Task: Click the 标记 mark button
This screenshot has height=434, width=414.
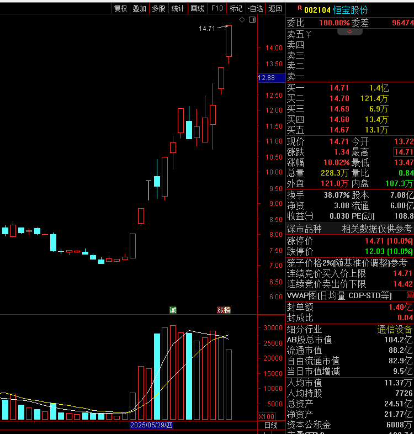Action: (x=236, y=9)
